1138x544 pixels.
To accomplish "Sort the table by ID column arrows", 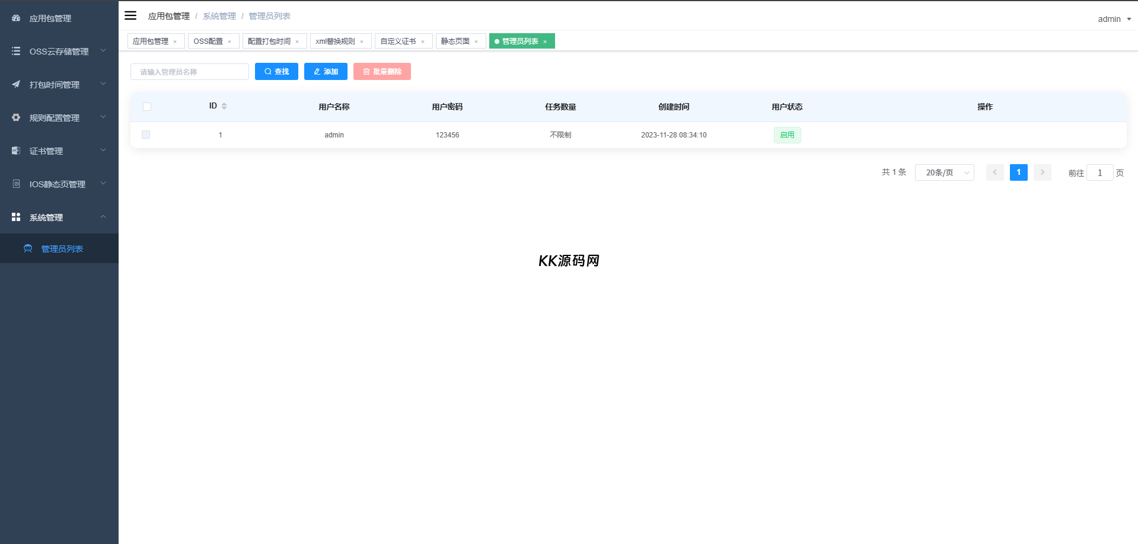I will (224, 106).
